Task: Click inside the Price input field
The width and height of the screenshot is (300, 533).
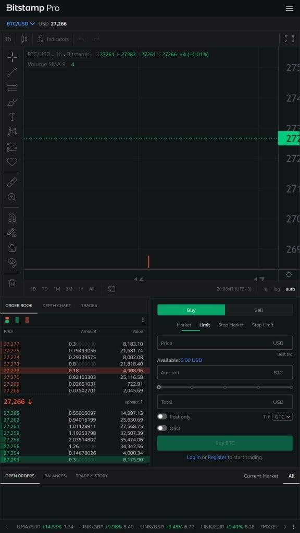Action: (x=225, y=343)
